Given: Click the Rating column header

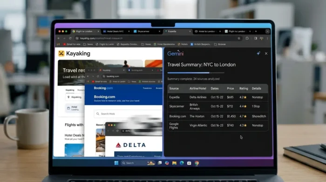Looking at the screenshot, I should point(244,88).
